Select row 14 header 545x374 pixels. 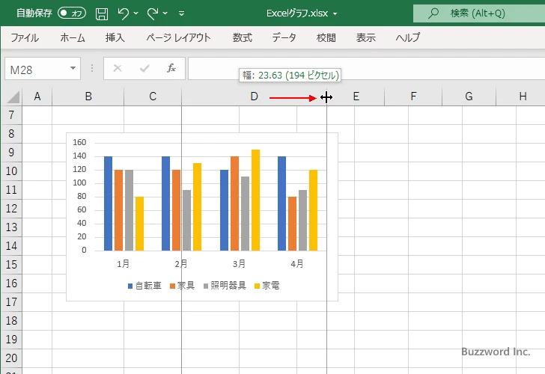11,246
